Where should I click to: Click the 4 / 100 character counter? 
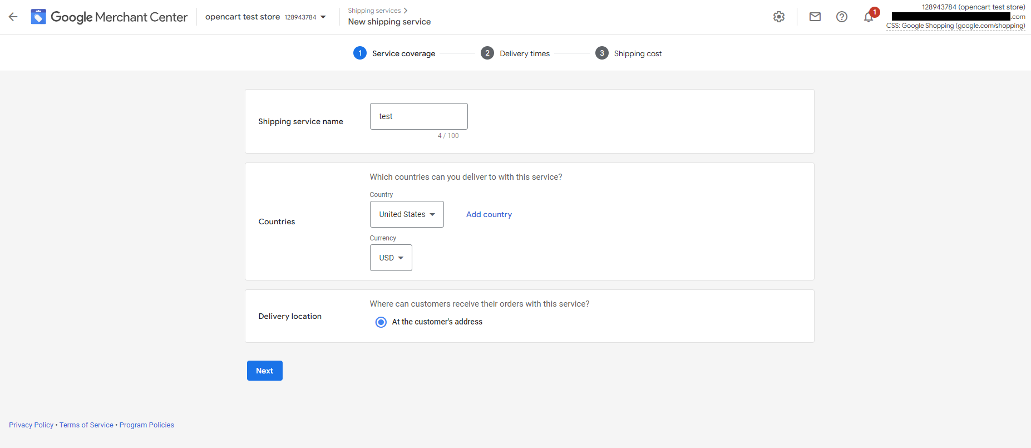point(448,136)
